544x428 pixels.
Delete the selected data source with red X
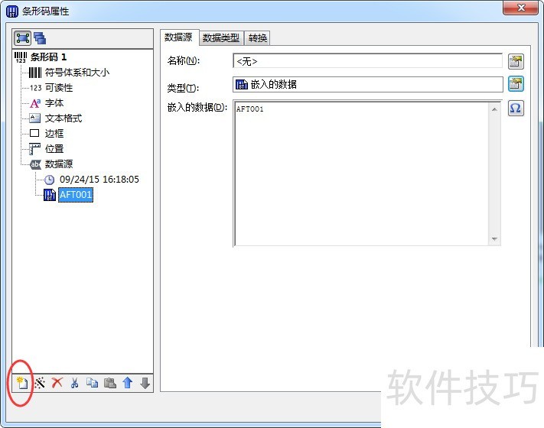(x=57, y=383)
